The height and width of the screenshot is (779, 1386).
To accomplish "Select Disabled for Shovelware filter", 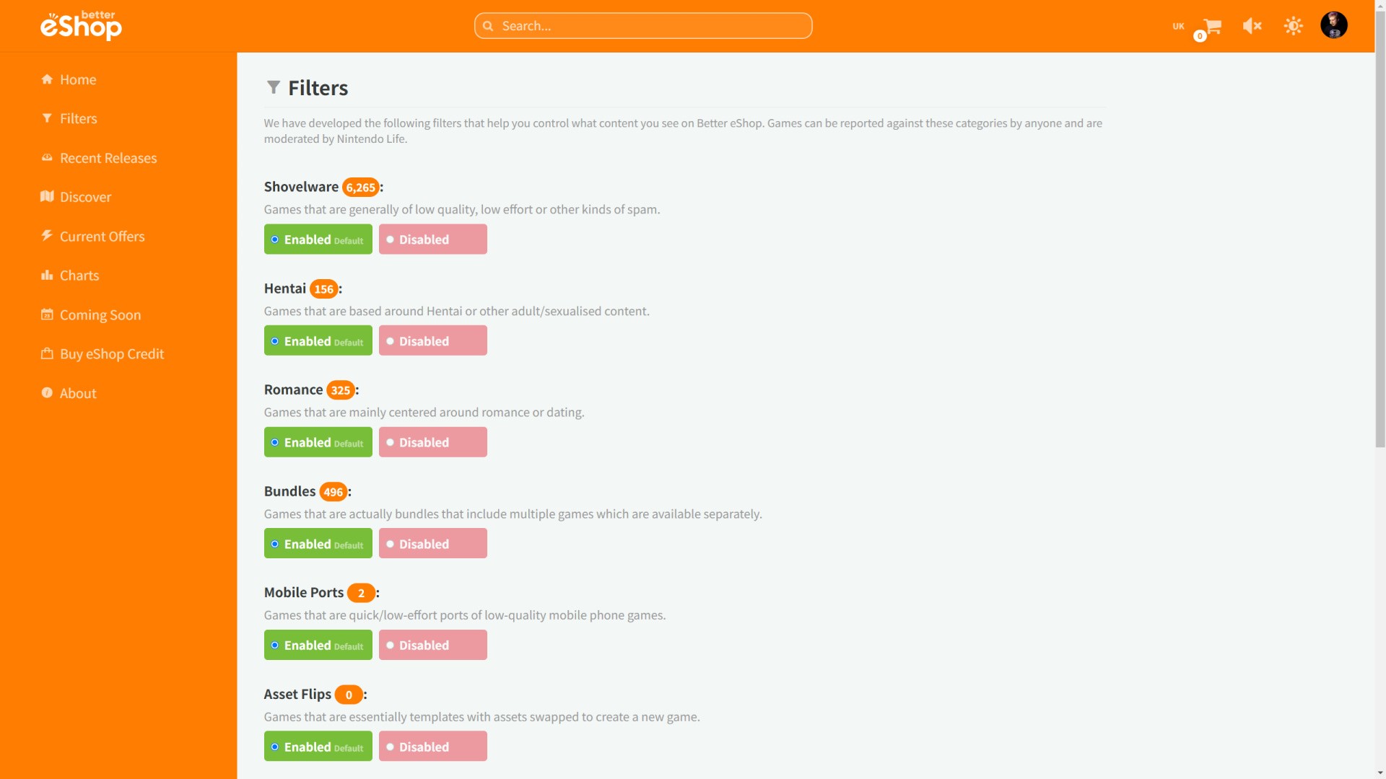I will point(432,239).
